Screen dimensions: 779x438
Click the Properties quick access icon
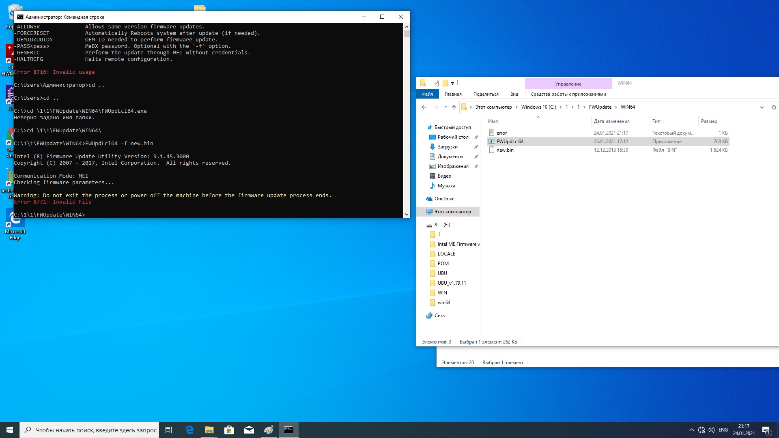click(436, 83)
